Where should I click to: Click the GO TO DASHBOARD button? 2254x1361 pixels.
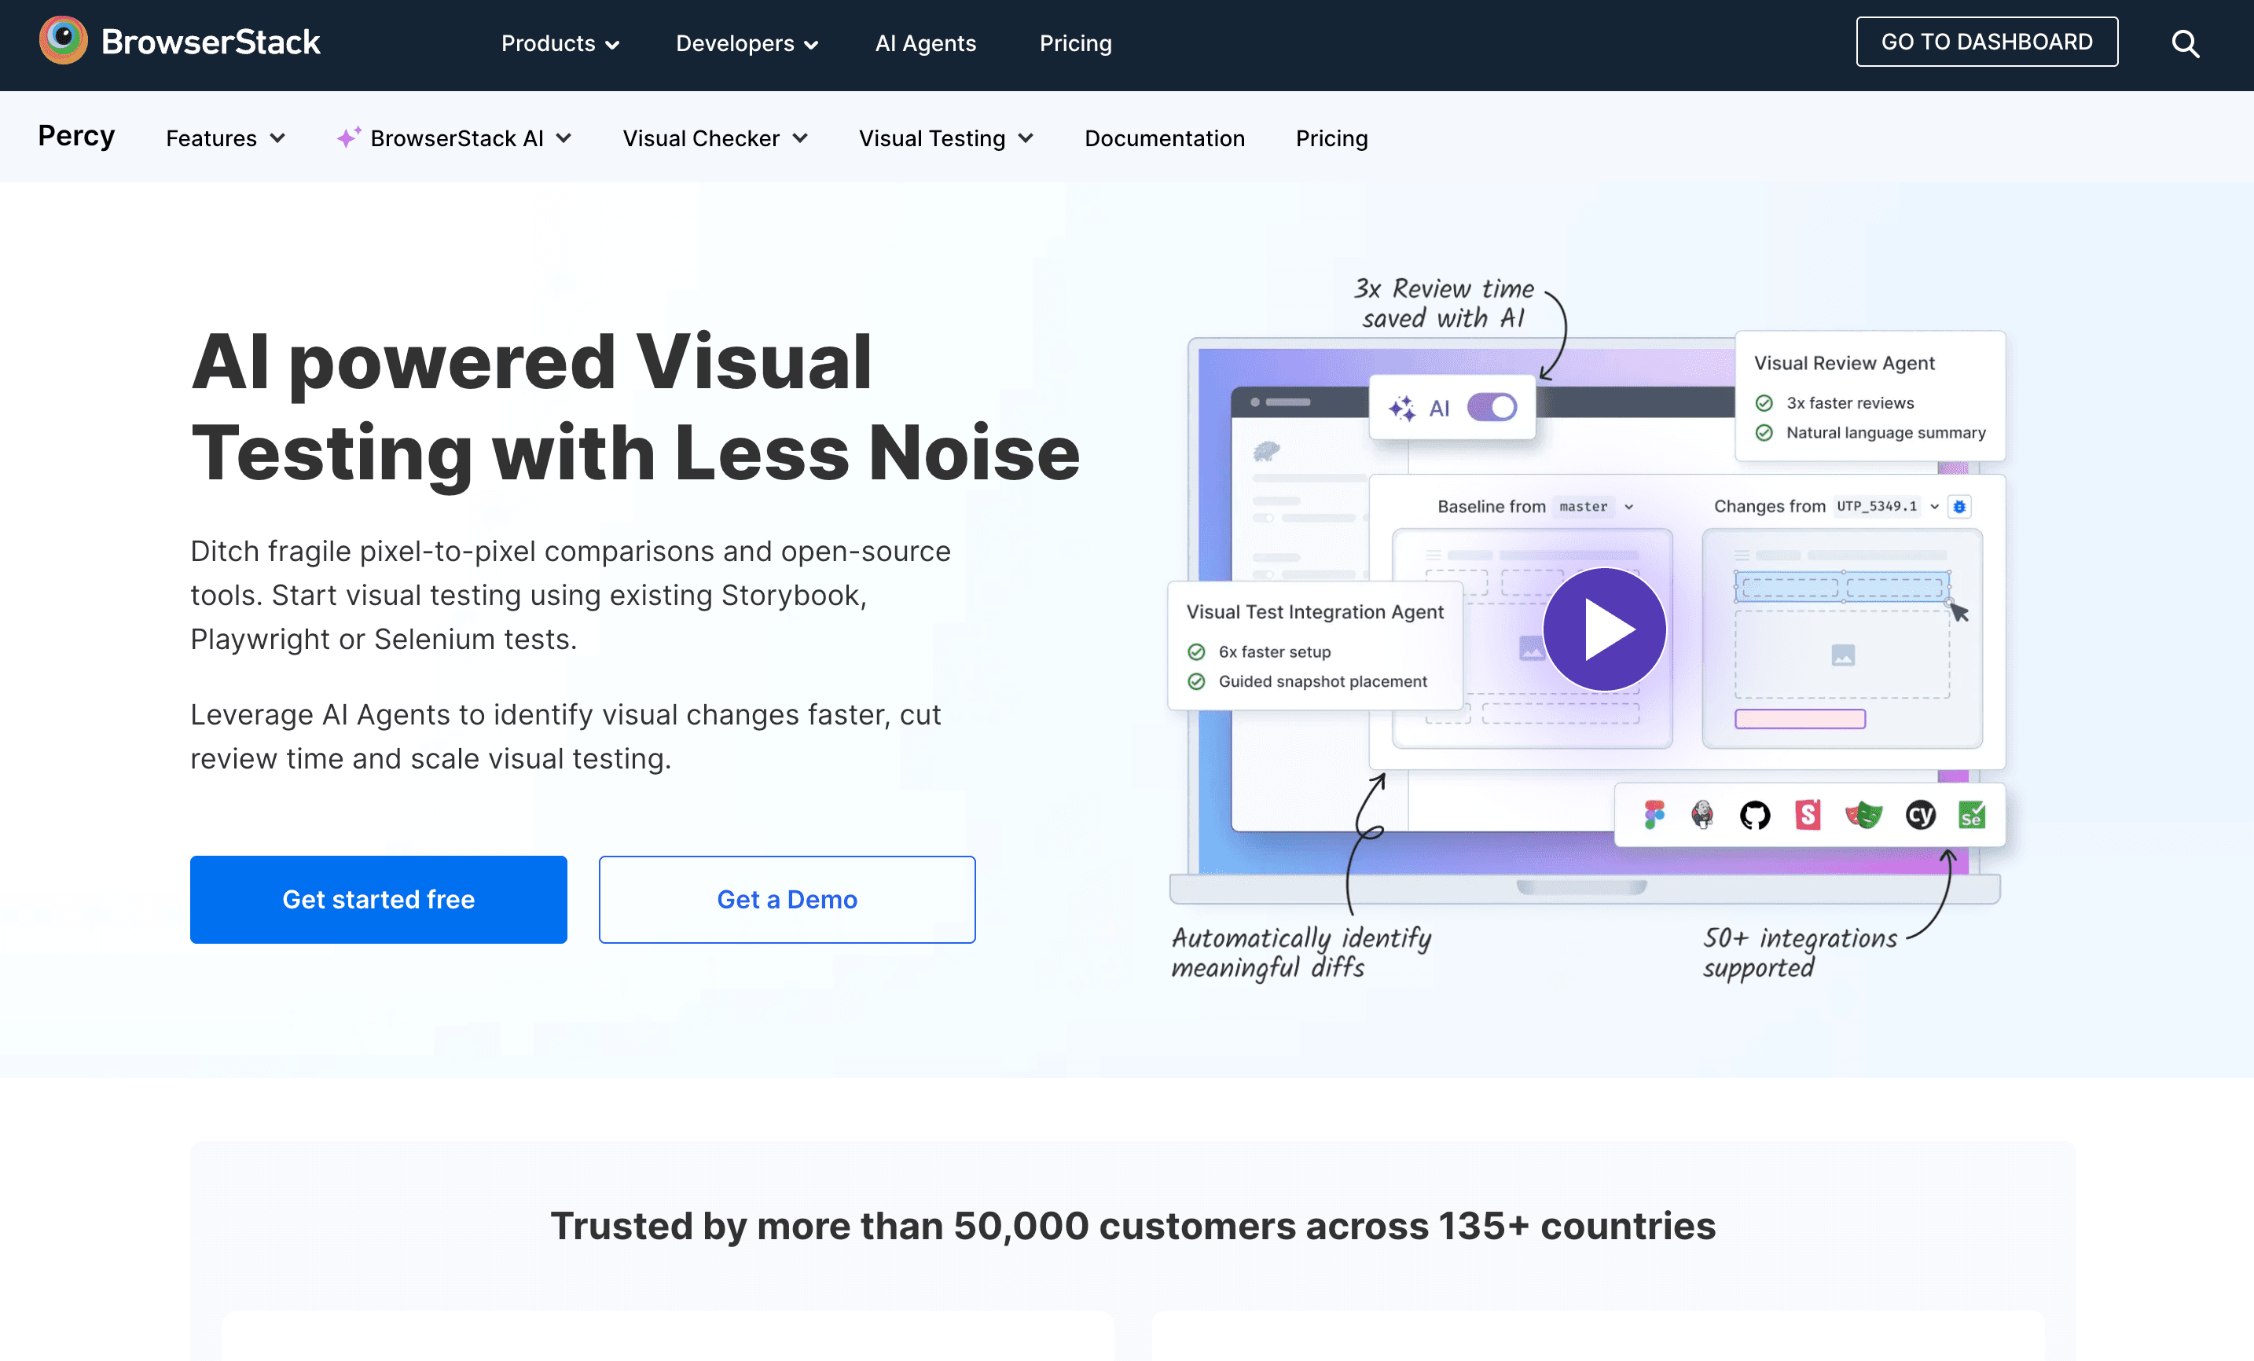click(x=1987, y=42)
